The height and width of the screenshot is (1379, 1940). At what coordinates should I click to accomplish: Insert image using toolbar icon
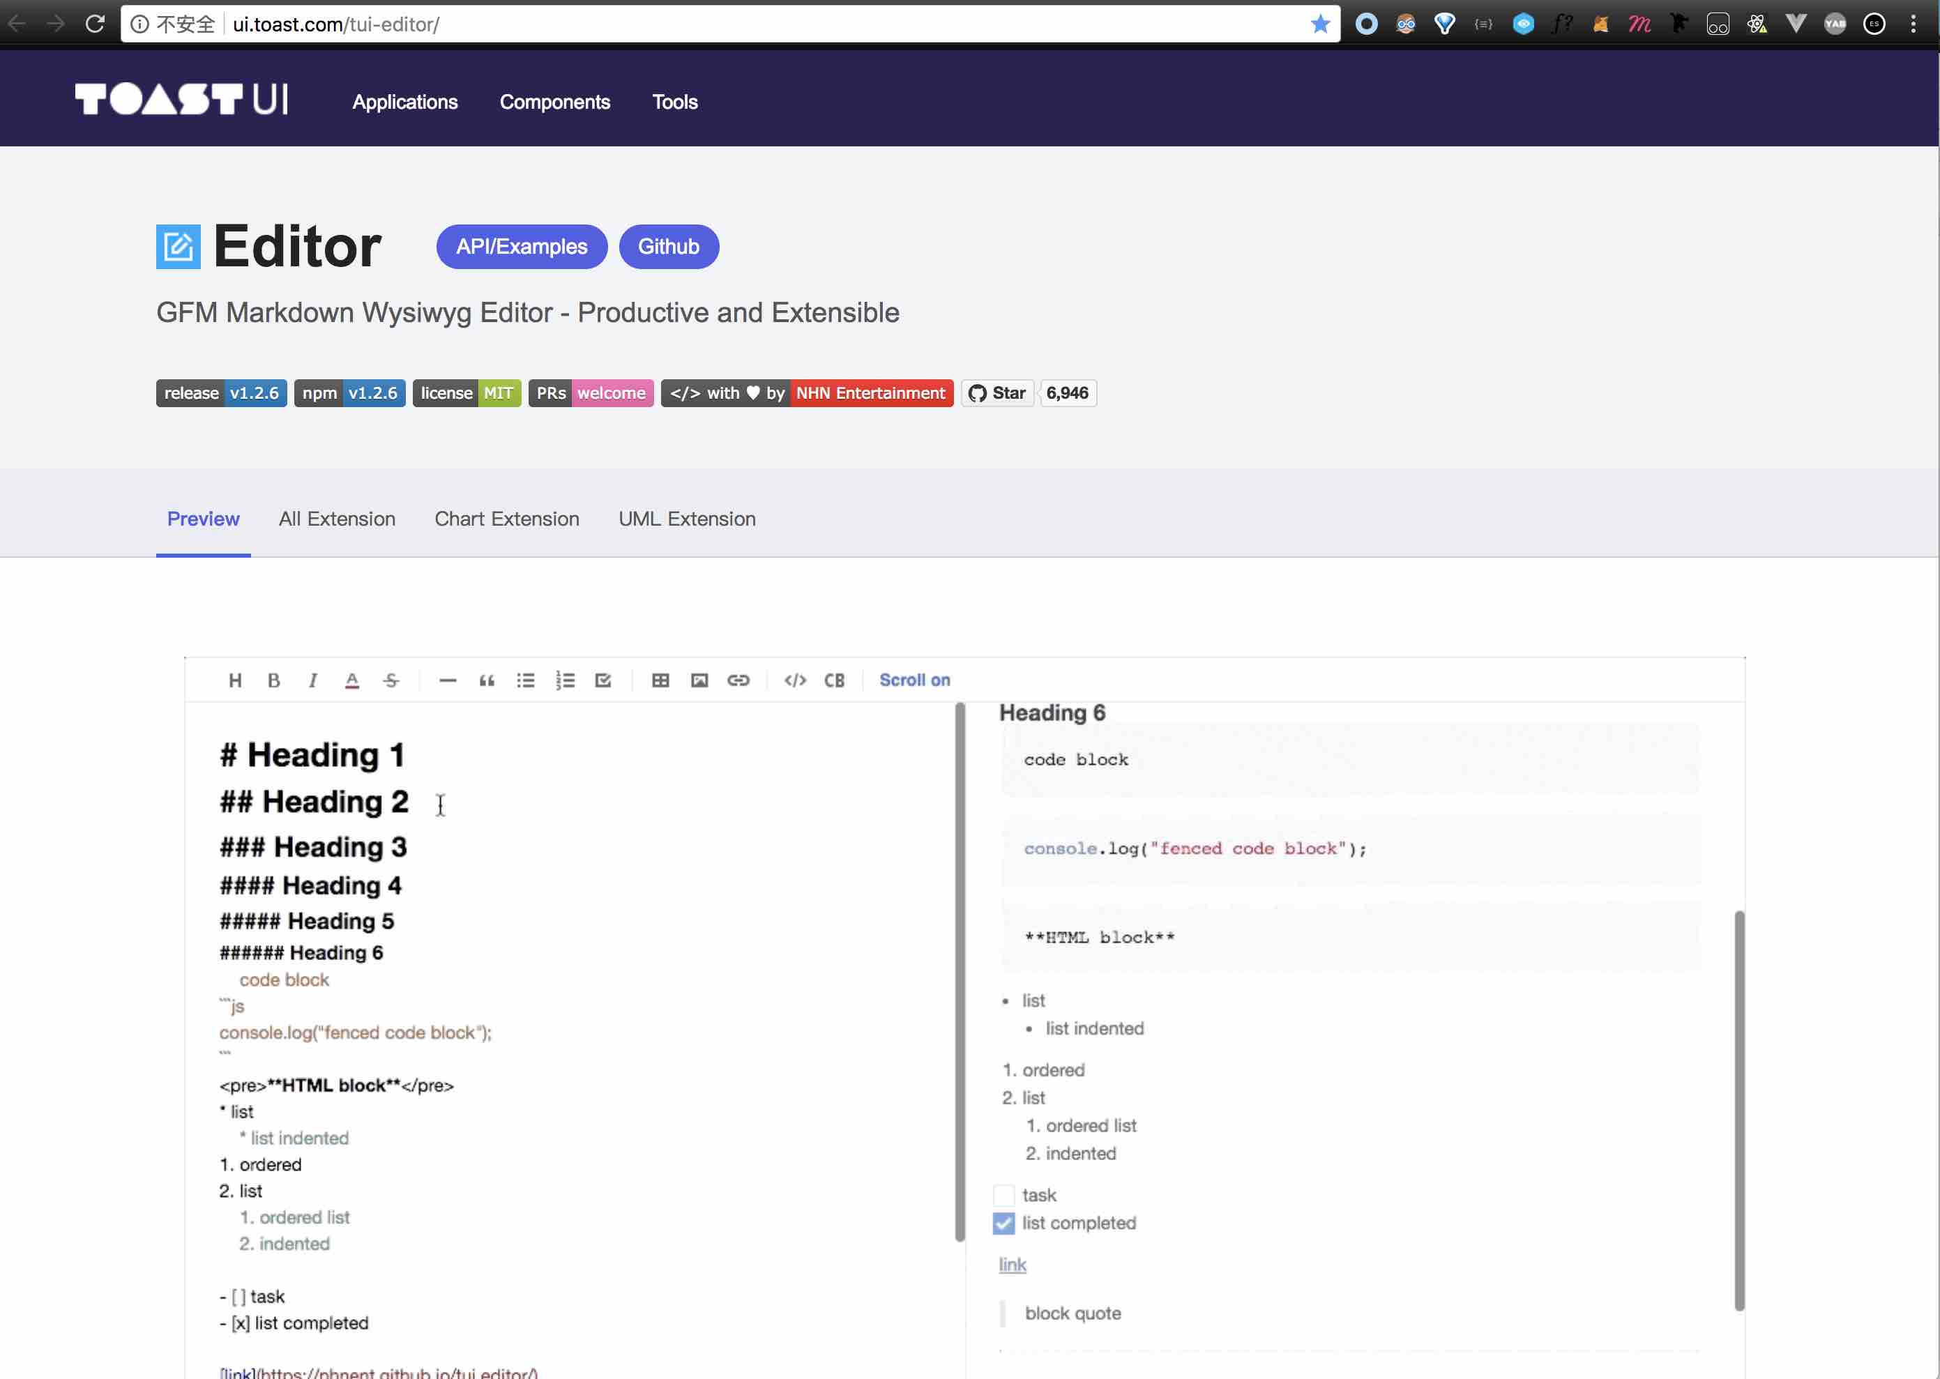click(699, 680)
